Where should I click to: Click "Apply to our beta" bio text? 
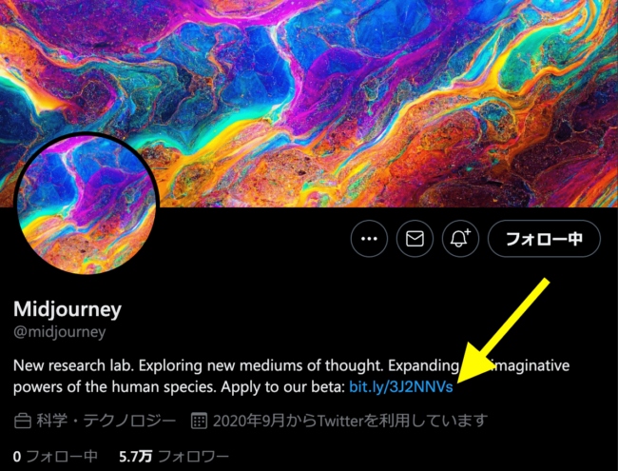(283, 387)
